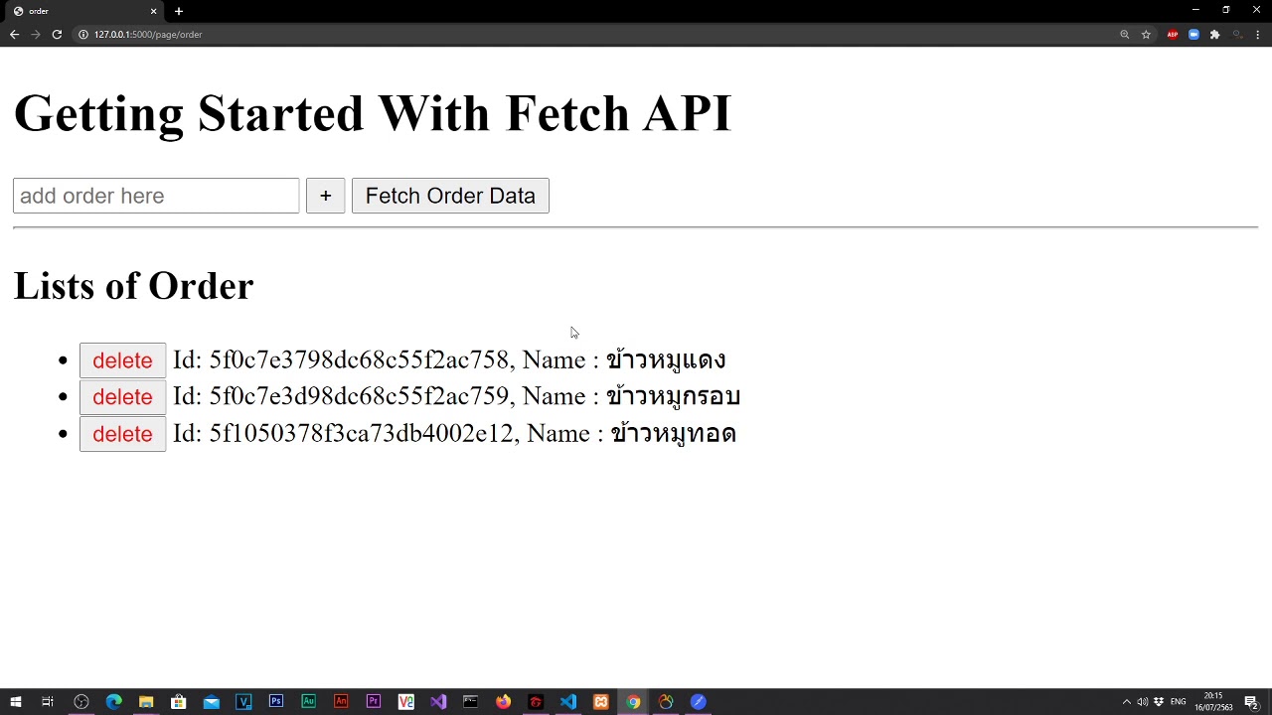Launch Photoshop from the taskbar
The image size is (1272, 715).
pyautogui.click(x=276, y=702)
